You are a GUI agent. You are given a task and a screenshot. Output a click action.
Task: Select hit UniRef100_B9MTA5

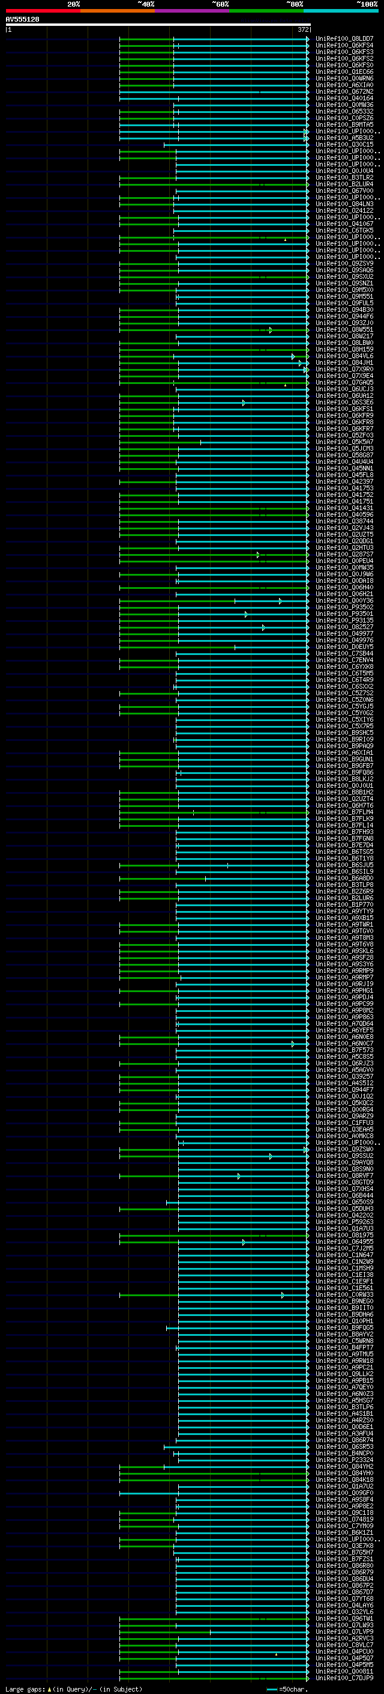pyautogui.click(x=344, y=125)
